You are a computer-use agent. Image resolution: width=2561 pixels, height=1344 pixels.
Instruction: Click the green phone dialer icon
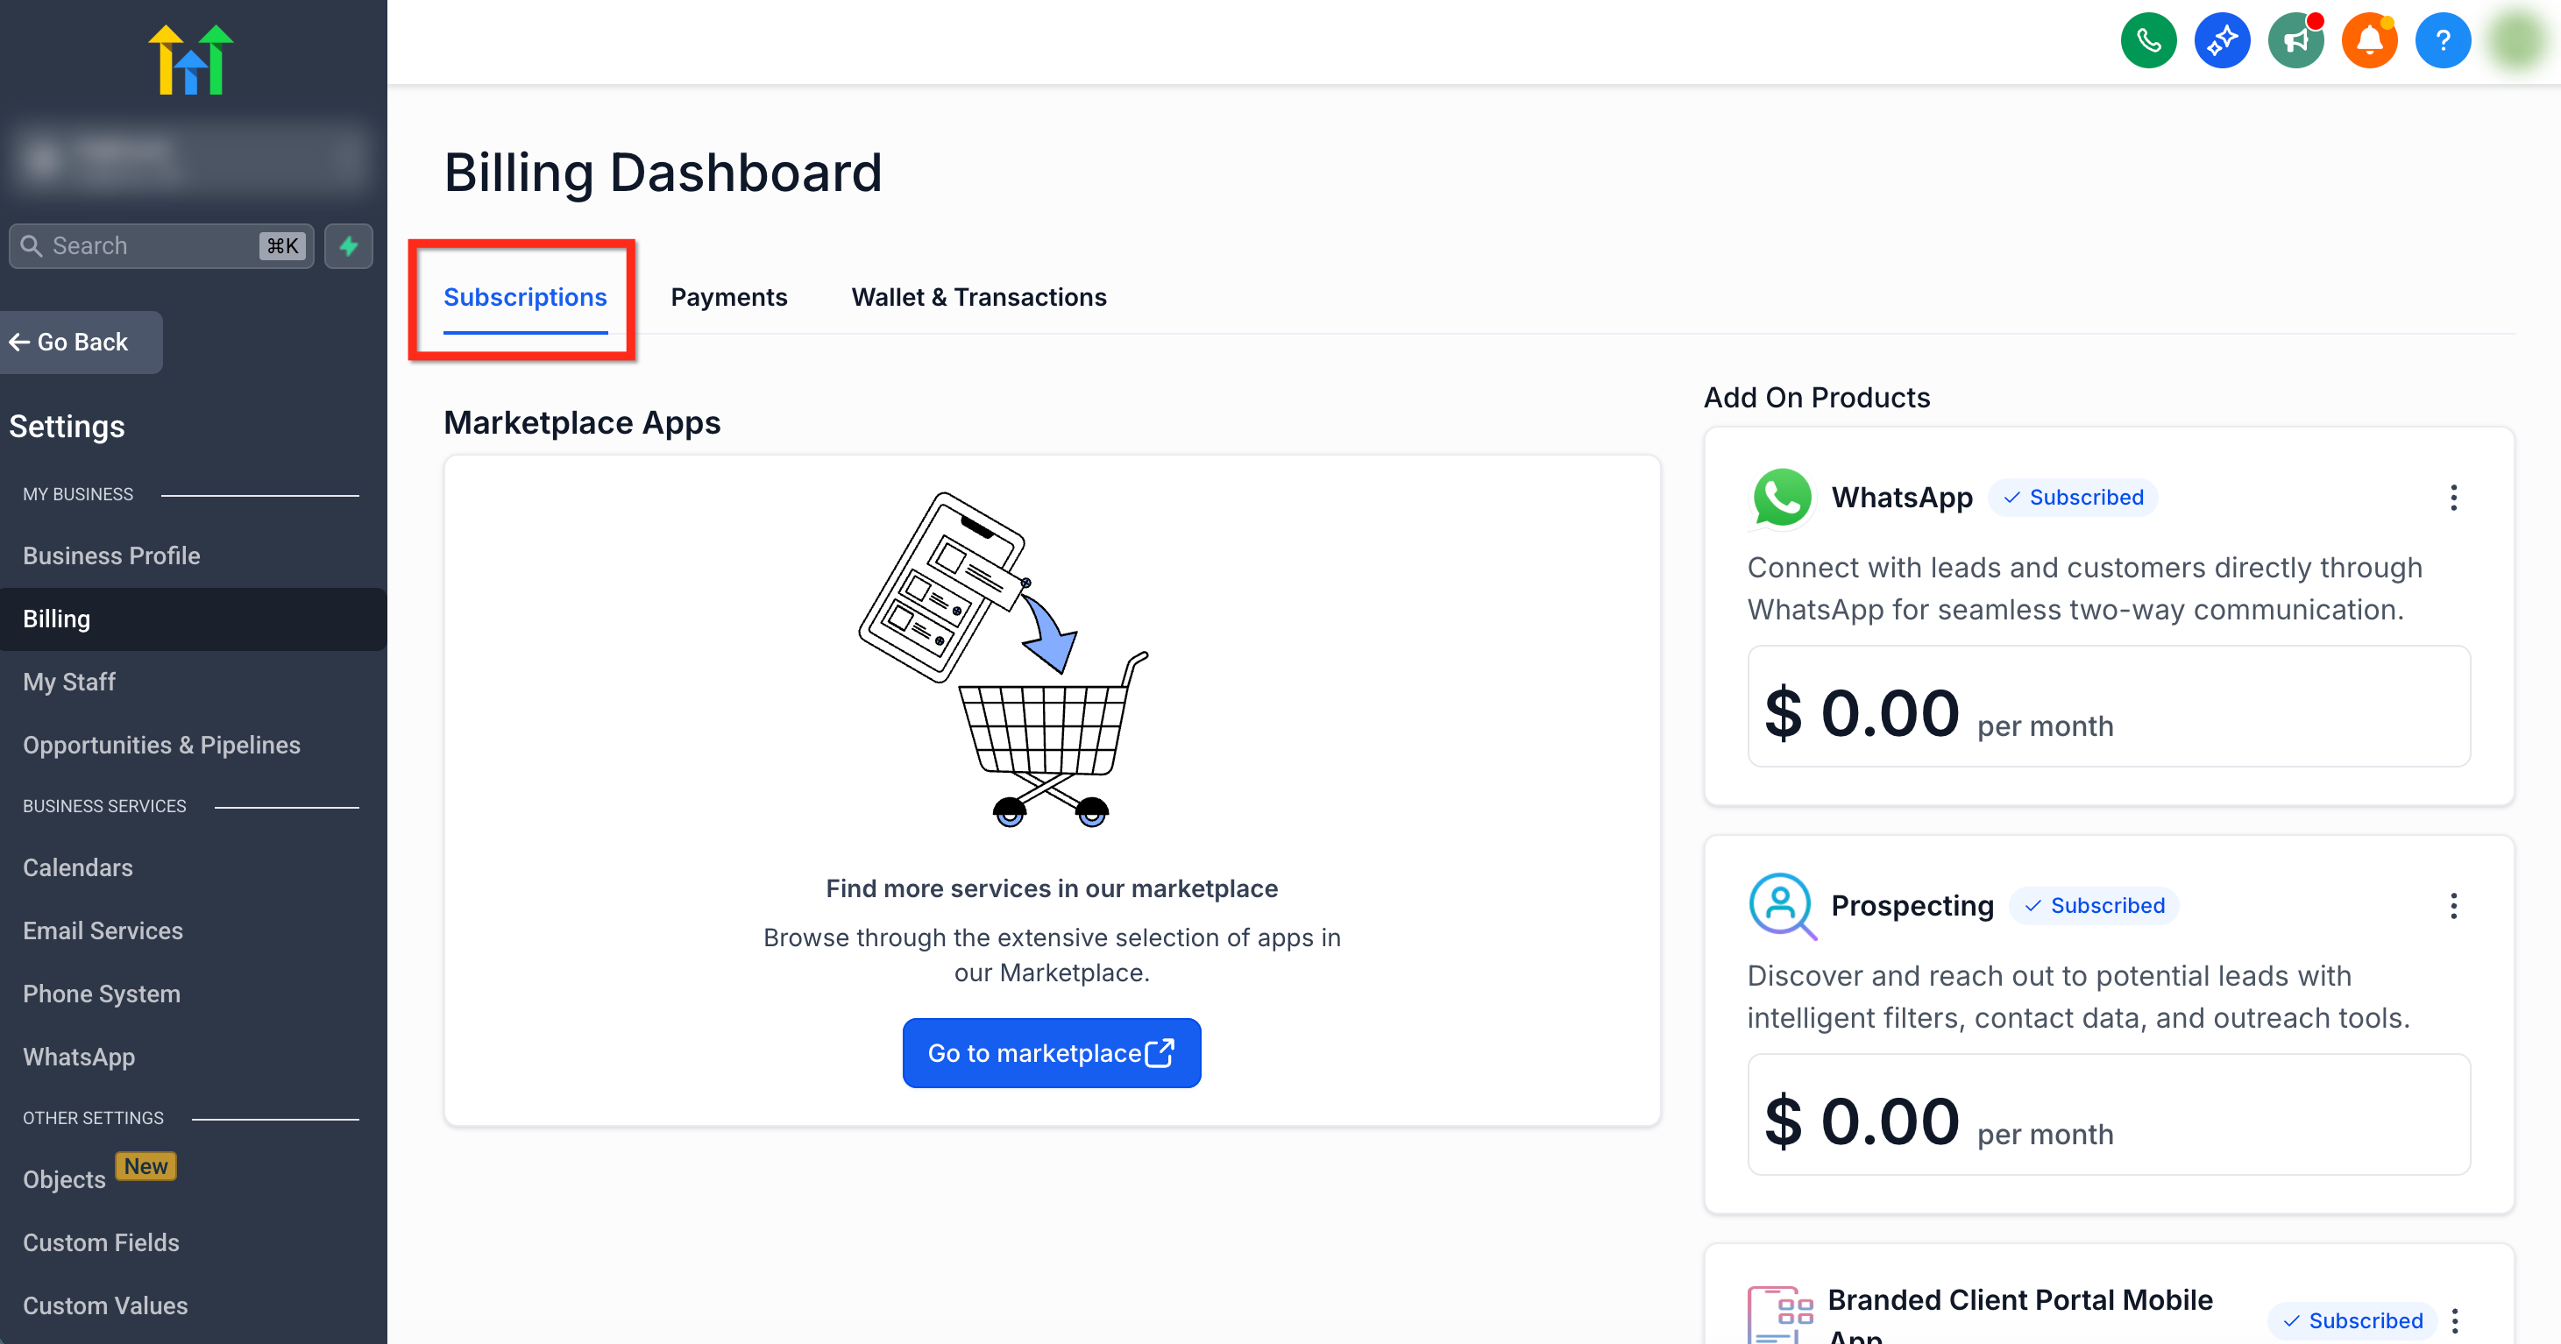(2147, 41)
